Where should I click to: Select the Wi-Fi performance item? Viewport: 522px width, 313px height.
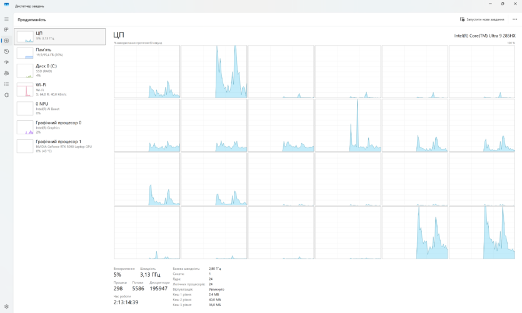coord(59,89)
